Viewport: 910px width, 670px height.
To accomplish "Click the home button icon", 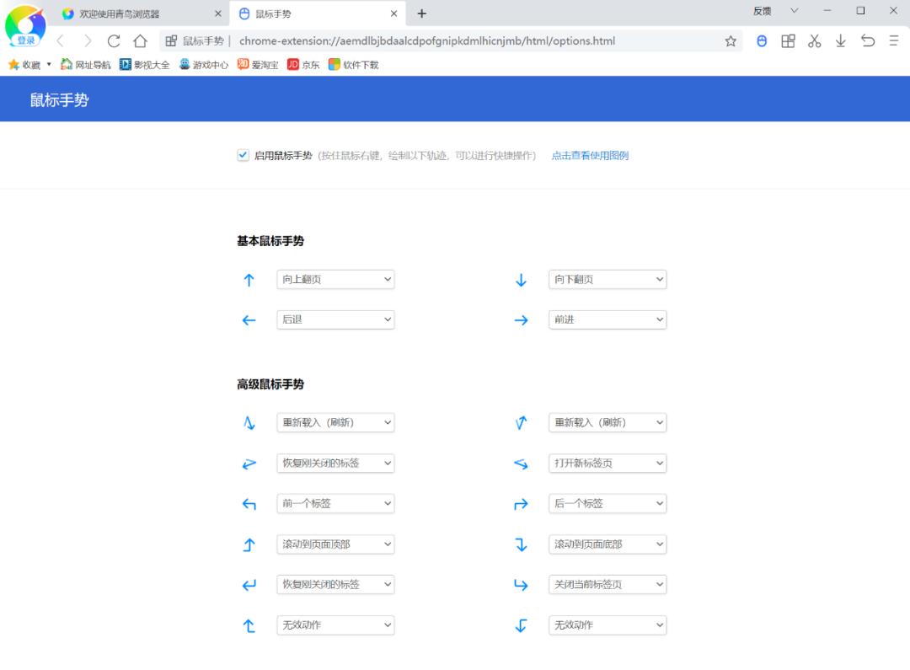I will click(x=139, y=40).
